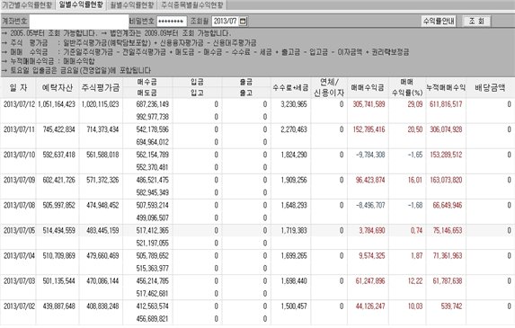The image size is (515, 328).
Task: Click the 매매수익금 column header
Action: [368, 88]
